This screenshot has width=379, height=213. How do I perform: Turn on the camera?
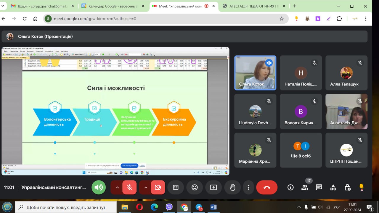[158, 187]
